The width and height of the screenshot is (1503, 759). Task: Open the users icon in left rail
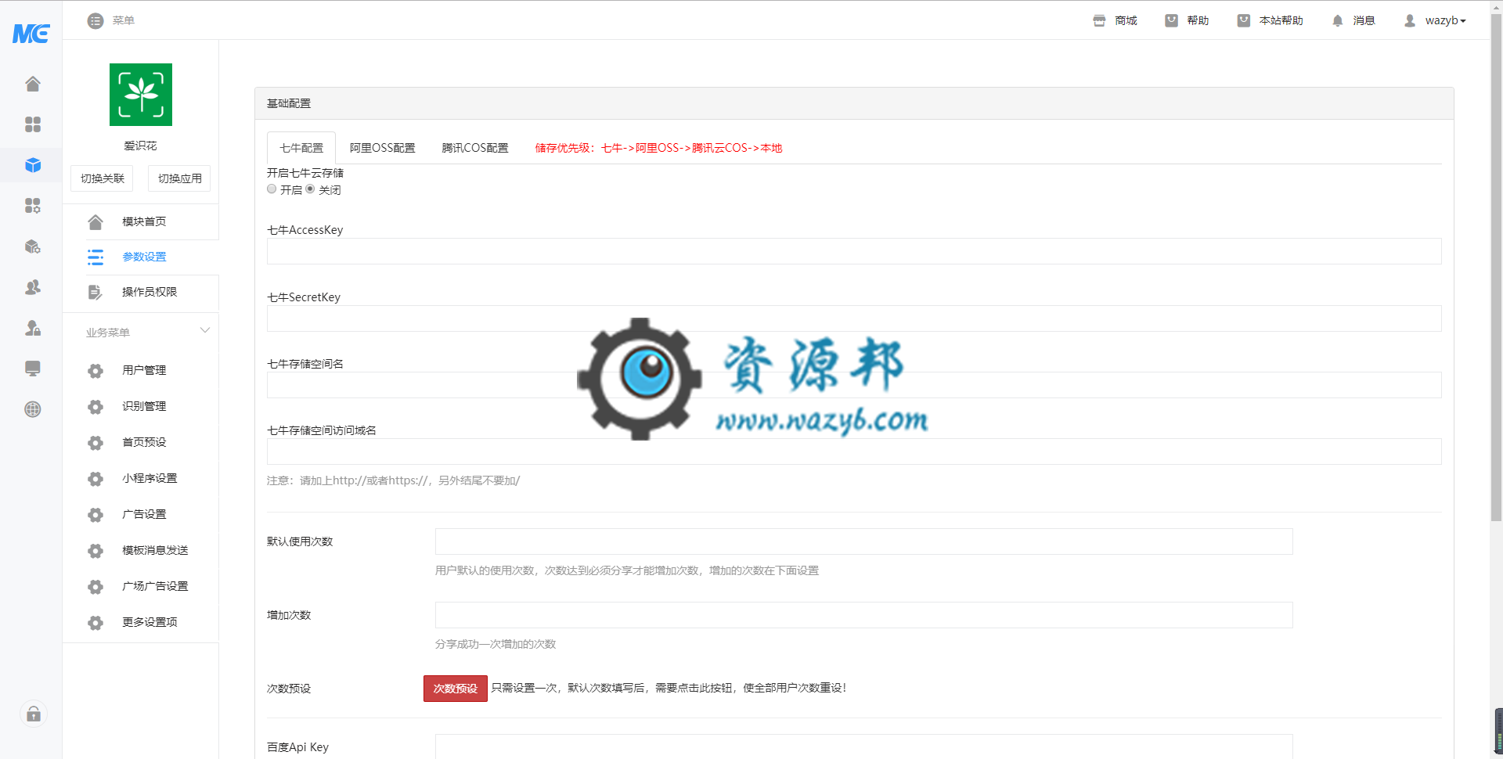coord(32,287)
